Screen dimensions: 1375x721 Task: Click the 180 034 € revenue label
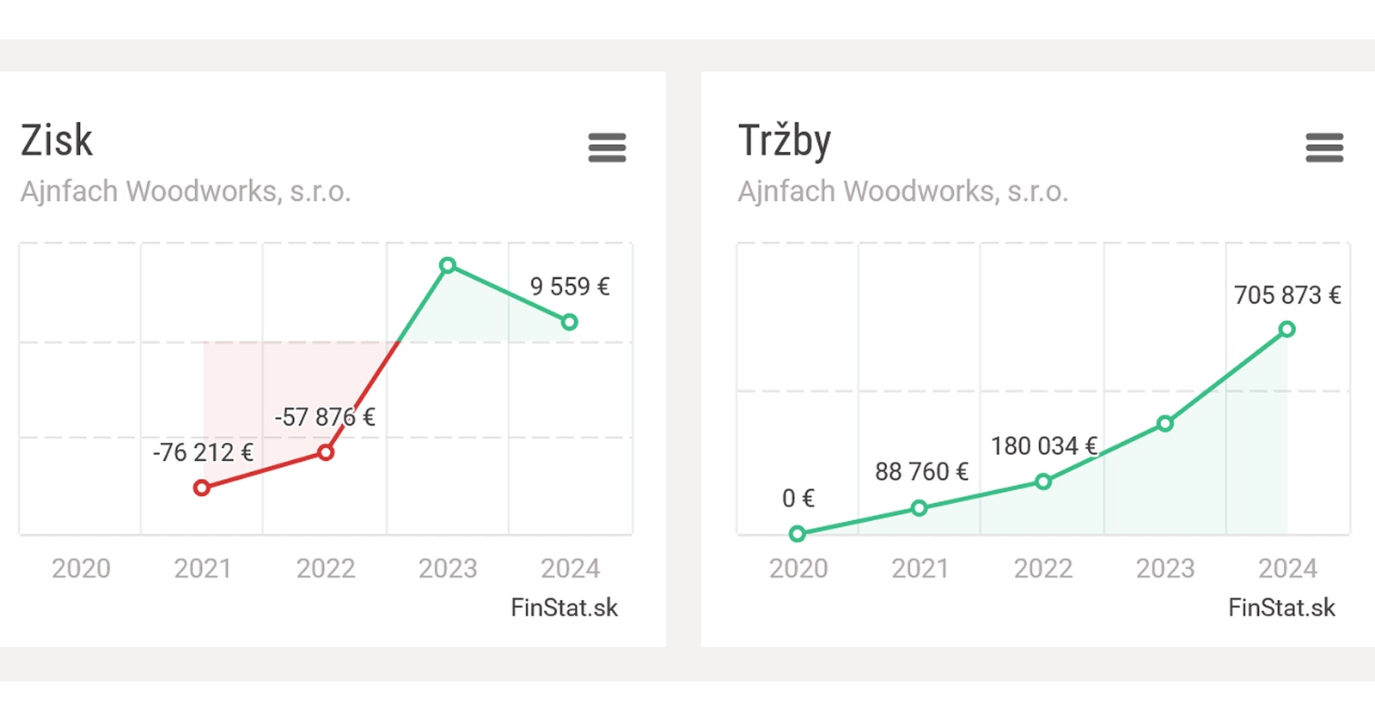(x=1043, y=446)
